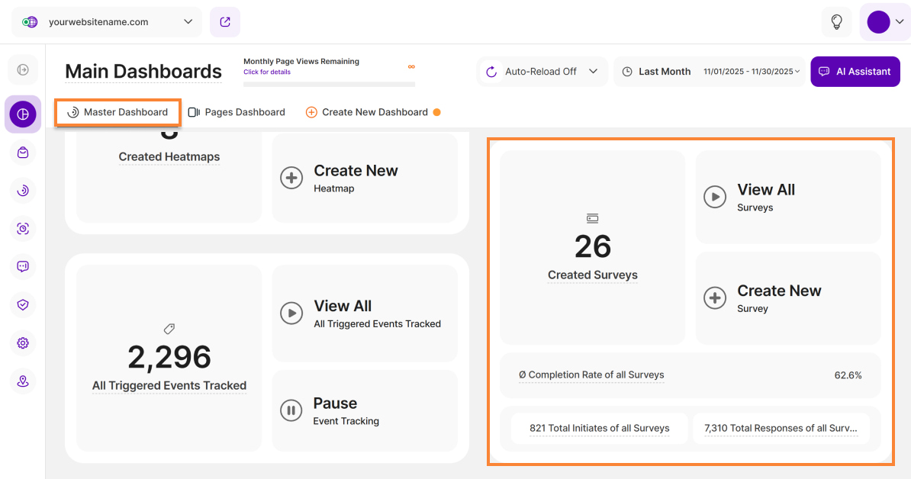Screen dimensions: 911x479
Task: Open website in new tab icon
Action: pyautogui.click(x=225, y=22)
